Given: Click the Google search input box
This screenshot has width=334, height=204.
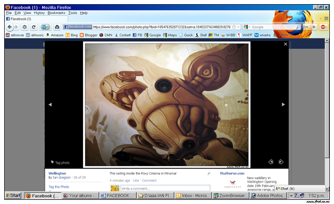Looking at the screenshot, I should [274, 27].
